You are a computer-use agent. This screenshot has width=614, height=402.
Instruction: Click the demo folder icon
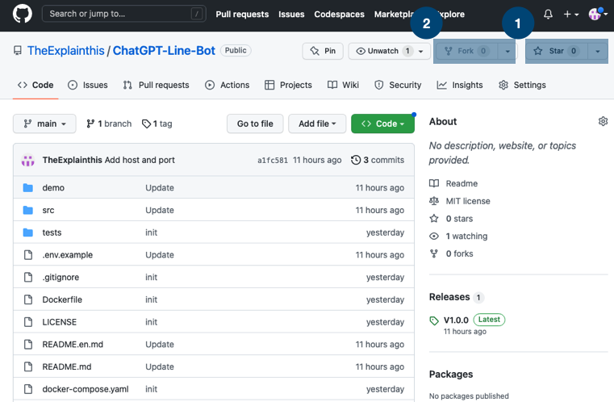point(27,187)
